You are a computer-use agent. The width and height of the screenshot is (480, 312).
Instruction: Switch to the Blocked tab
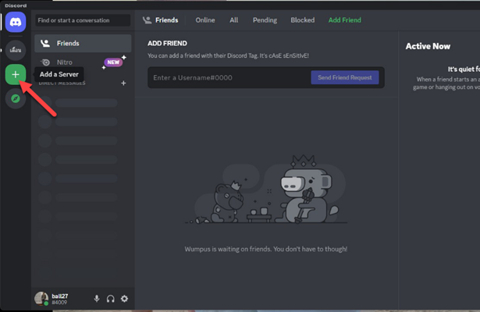coord(303,20)
